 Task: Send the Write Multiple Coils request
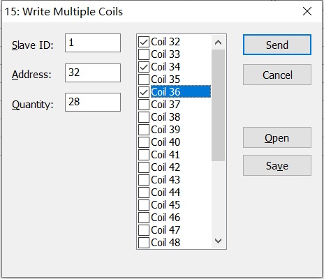277,45
